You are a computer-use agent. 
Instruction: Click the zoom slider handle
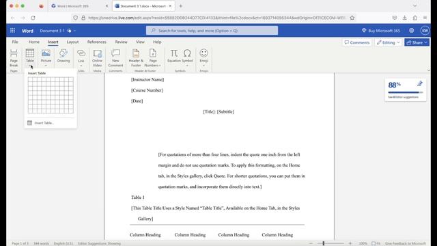[x=323, y=243]
